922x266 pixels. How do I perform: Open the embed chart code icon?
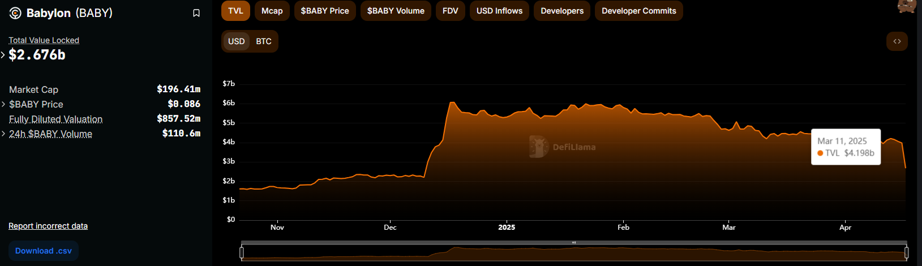pos(897,41)
